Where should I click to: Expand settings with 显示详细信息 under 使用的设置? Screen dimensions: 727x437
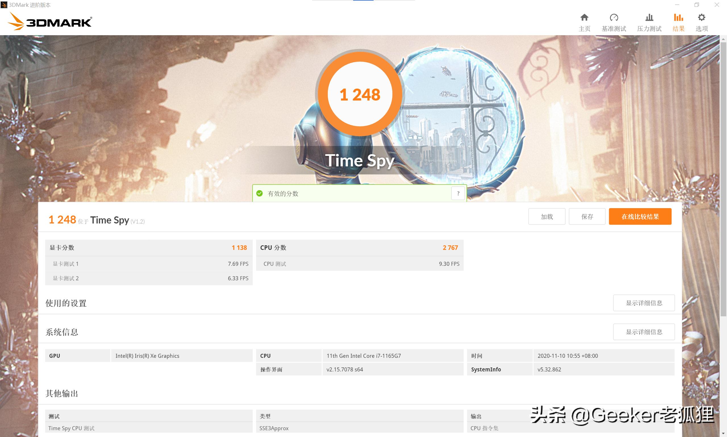[644, 303]
